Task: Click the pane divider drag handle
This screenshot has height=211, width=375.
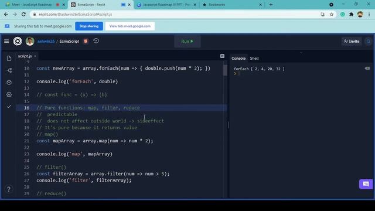Action: (228, 125)
